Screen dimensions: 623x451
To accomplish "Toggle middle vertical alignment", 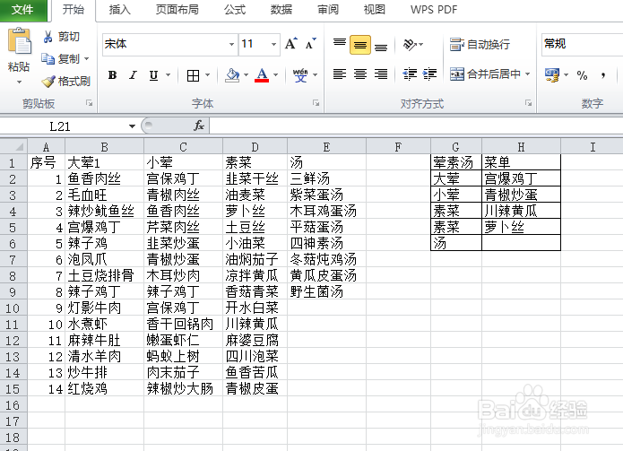I will [x=360, y=45].
